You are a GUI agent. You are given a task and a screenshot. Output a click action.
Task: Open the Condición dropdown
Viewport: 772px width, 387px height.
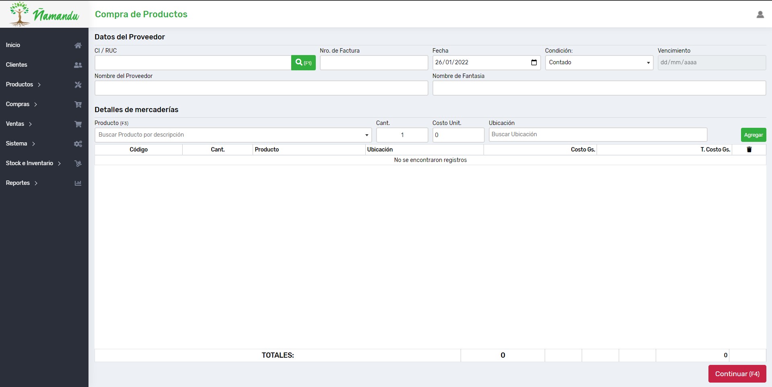tap(599, 63)
